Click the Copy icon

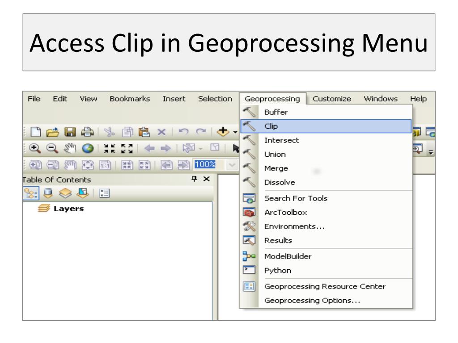tap(127, 132)
